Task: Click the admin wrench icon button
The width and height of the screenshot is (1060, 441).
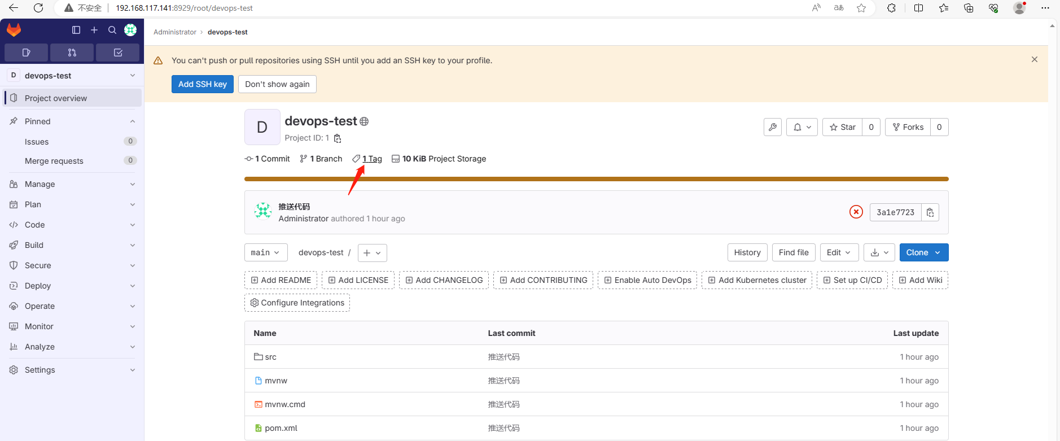Action: (773, 127)
